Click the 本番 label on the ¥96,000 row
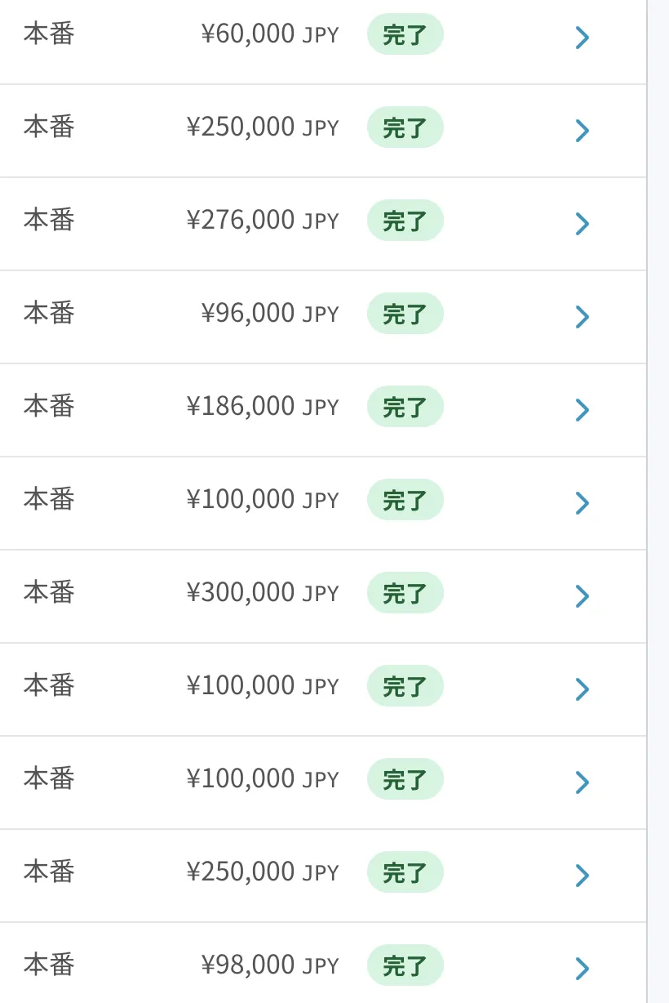The image size is (669, 1003). 49,313
